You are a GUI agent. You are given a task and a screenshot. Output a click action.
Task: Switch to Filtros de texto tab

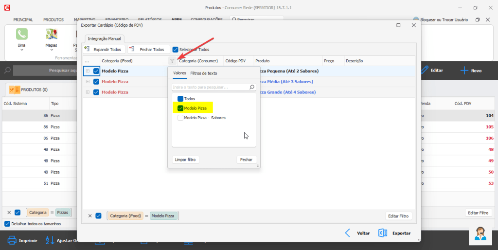pyautogui.click(x=203, y=73)
